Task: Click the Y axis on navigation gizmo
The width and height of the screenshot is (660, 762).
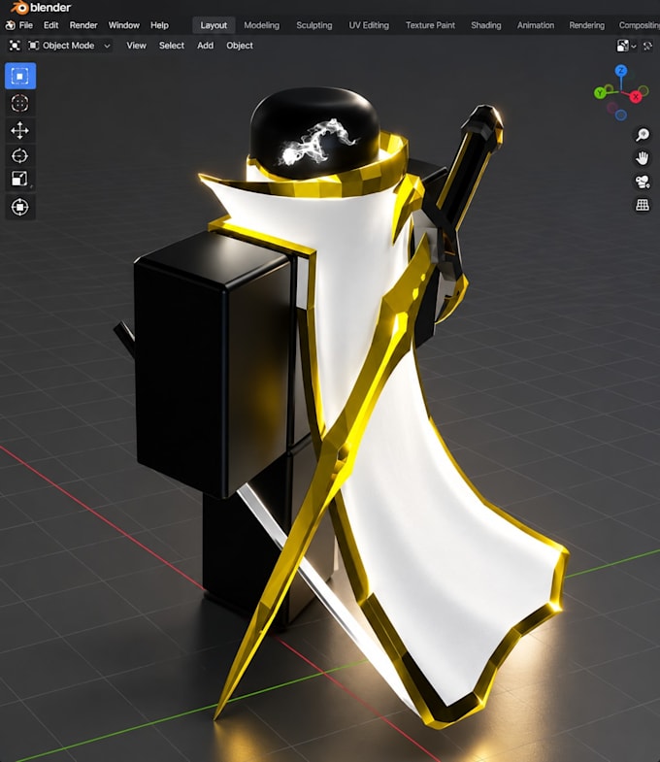Action: (600, 92)
